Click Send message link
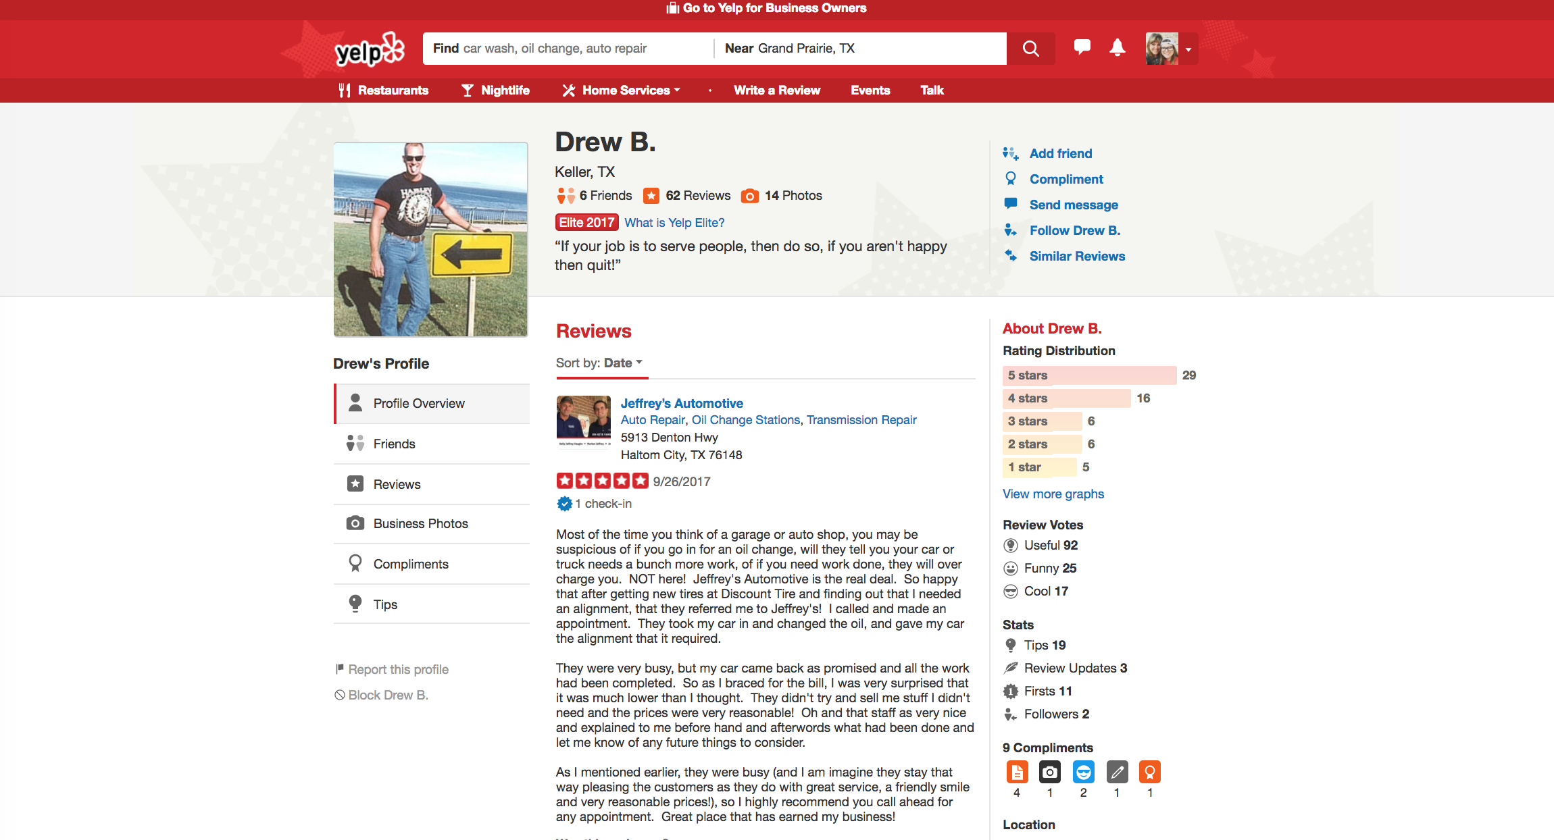1554x840 pixels. pos(1074,205)
